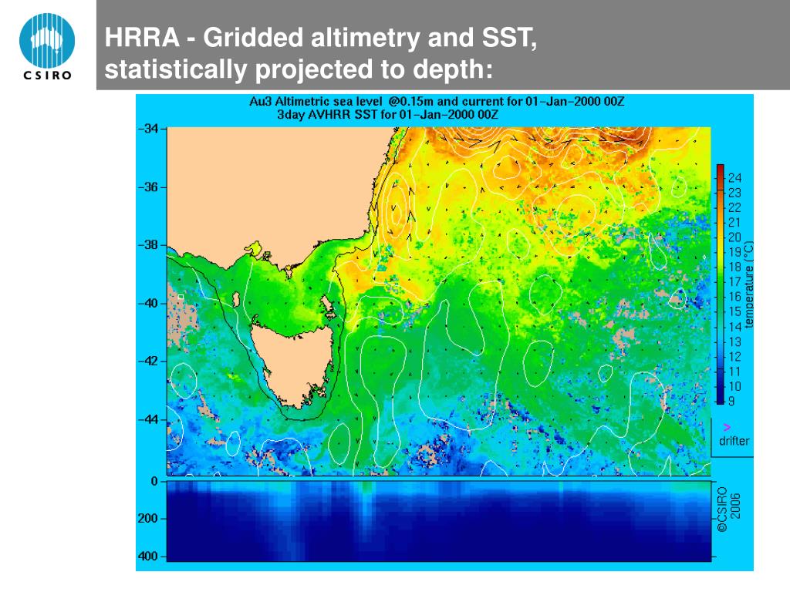Click the magenta drifter arrow symbol

(727, 427)
